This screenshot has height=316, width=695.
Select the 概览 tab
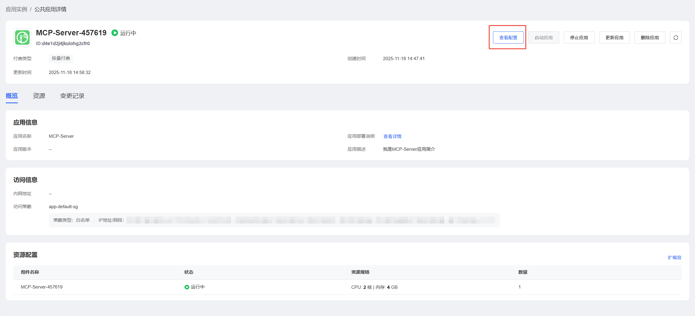(12, 96)
